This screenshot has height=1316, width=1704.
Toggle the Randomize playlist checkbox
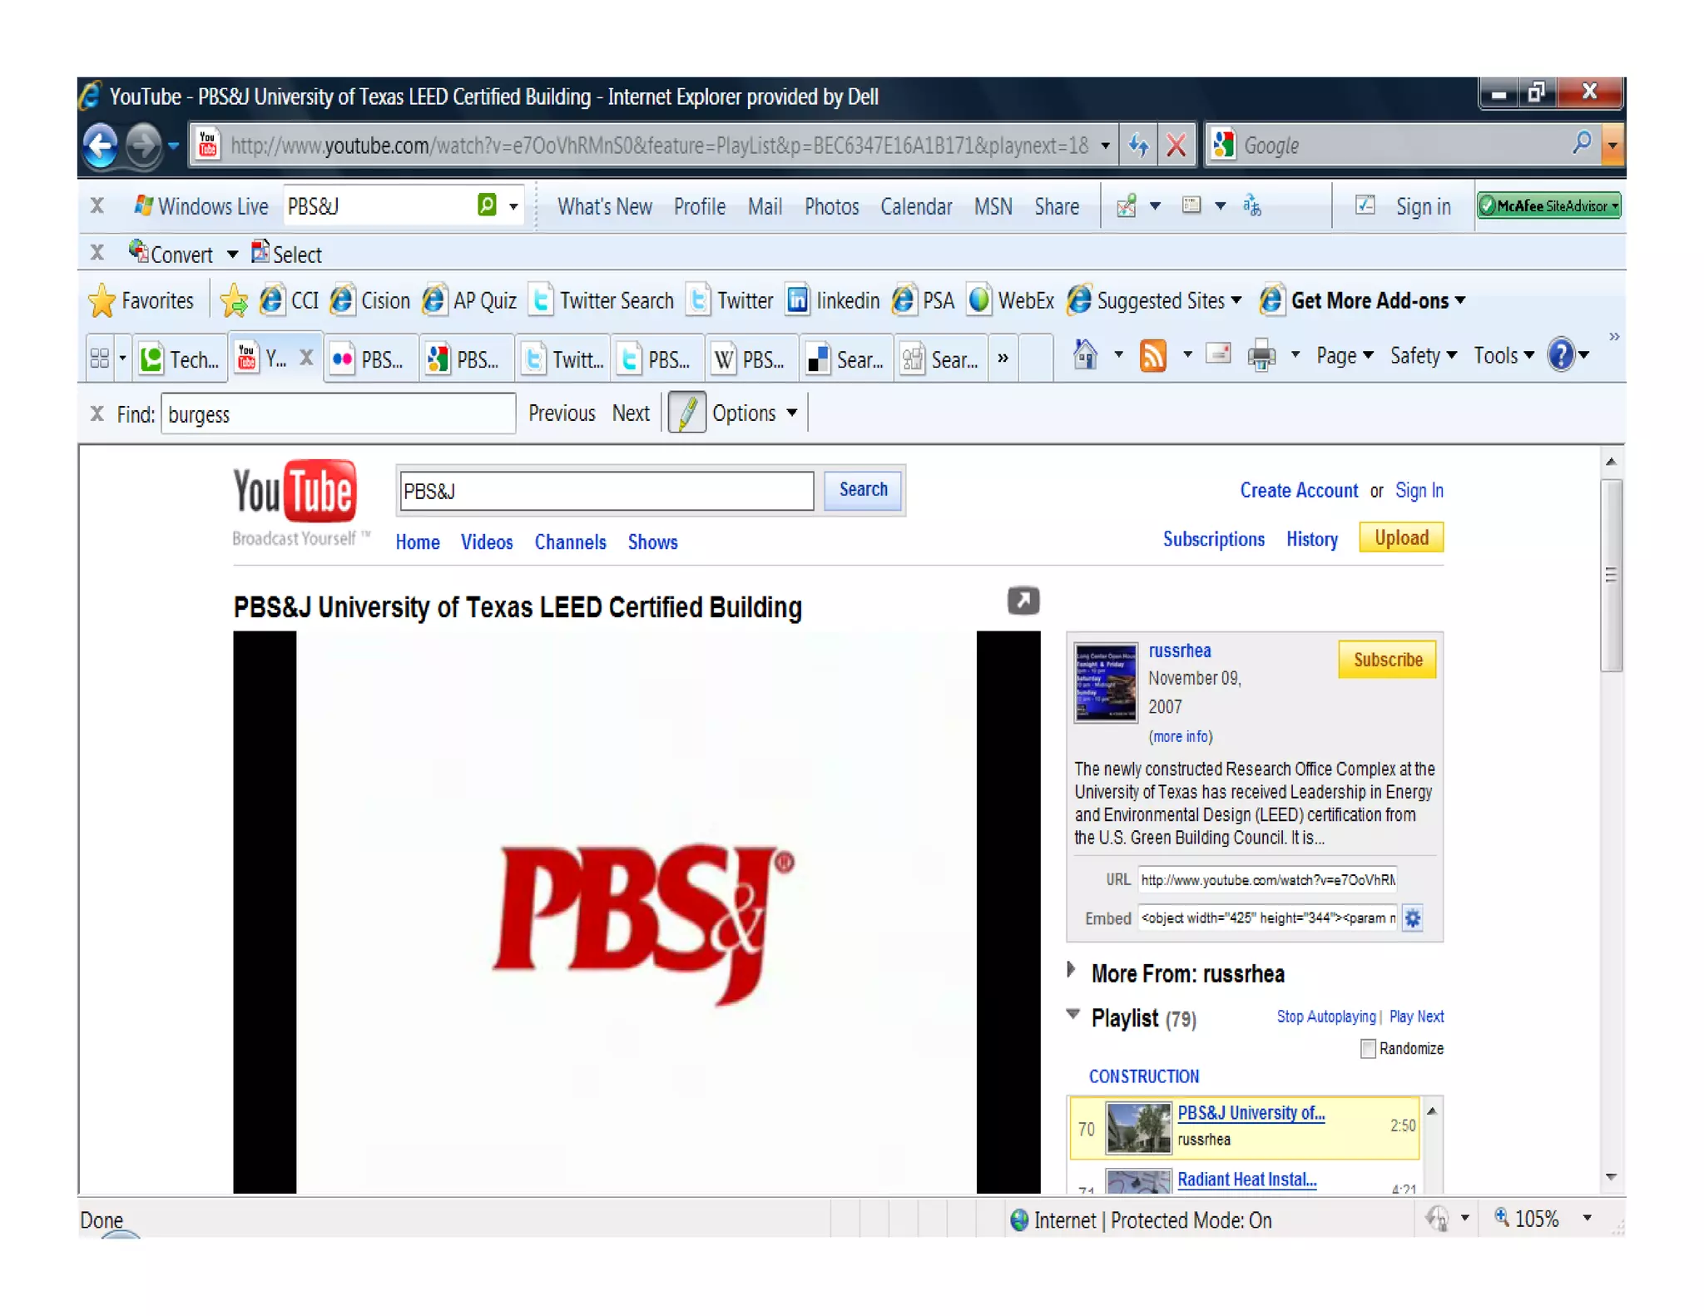[x=1368, y=1049]
